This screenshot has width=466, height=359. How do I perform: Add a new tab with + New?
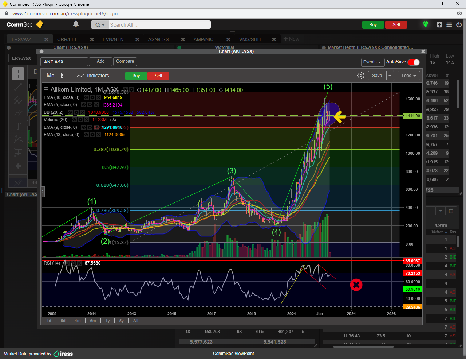[x=291, y=39]
